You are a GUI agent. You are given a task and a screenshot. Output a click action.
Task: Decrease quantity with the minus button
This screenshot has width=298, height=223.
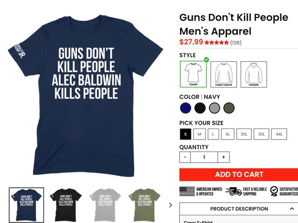coord(185,157)
